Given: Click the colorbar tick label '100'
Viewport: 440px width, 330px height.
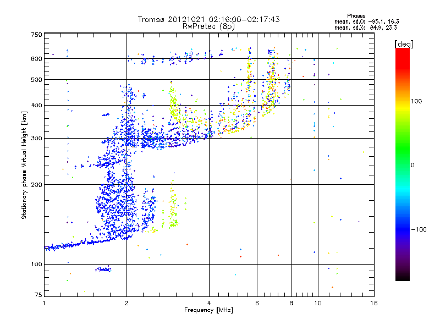Looking at the screenshot, I should [x=416, y=101].
